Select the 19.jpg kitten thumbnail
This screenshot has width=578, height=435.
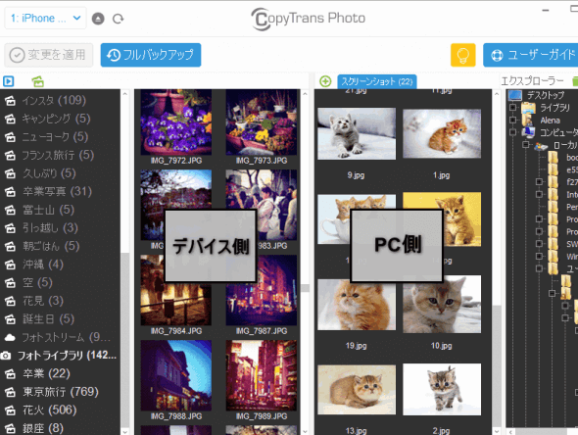[357, 305]
